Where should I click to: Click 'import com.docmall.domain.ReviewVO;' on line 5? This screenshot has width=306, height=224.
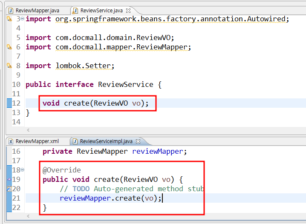100,37
